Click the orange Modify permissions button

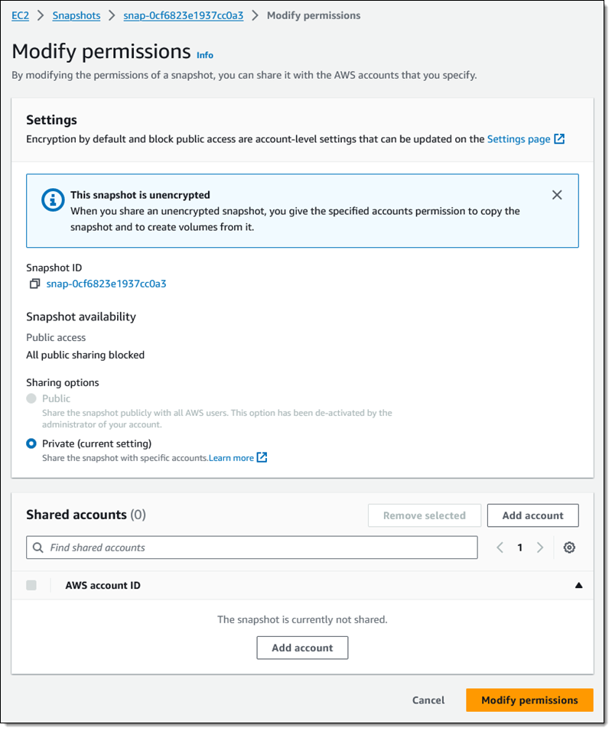529,700
